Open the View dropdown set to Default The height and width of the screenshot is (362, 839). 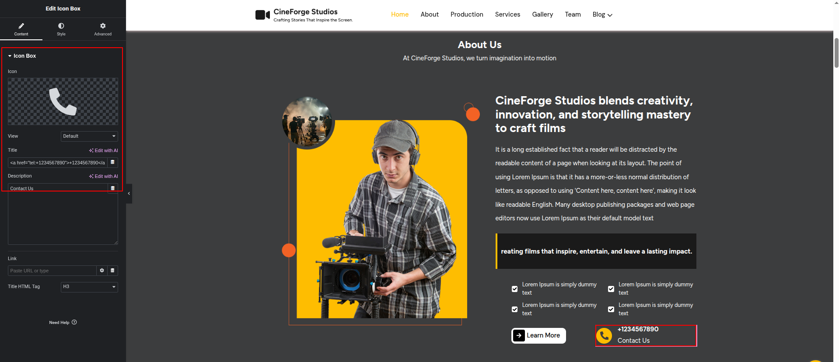tap(89, 136)
